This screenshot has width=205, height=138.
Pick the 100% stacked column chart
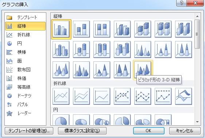pyautogui.click(x=102, y=29)
